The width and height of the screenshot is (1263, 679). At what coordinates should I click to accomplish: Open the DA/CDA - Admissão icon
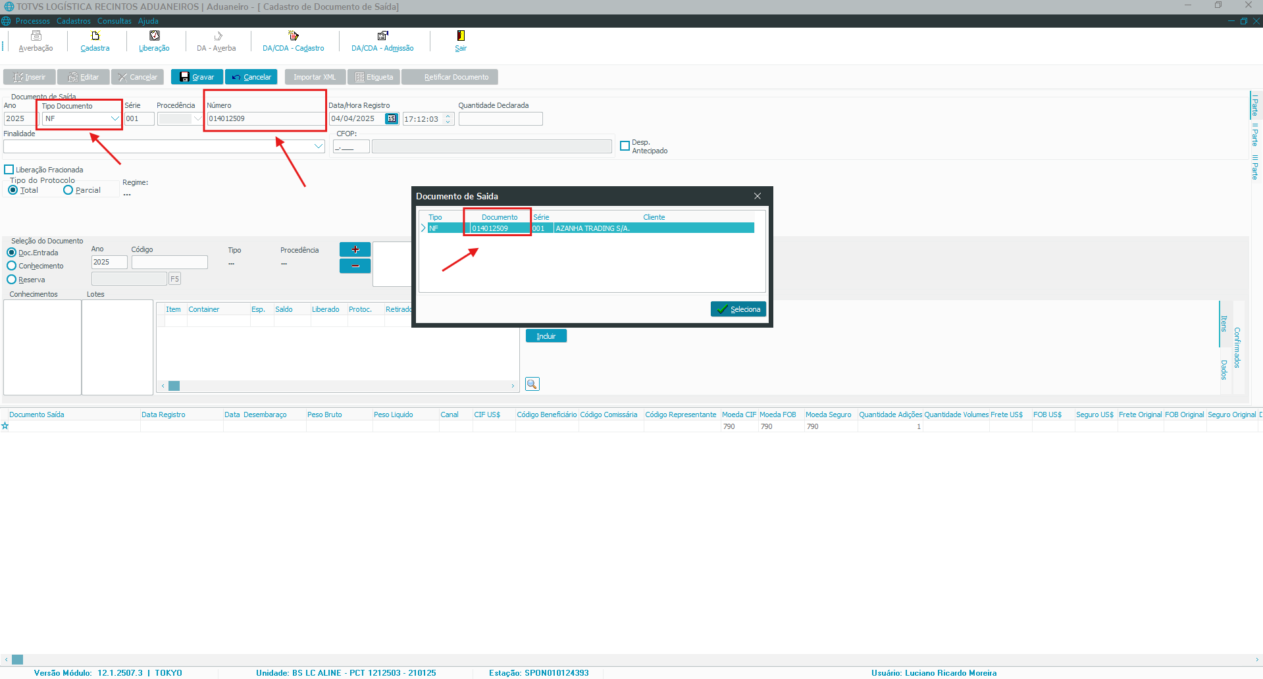point(382,41)
